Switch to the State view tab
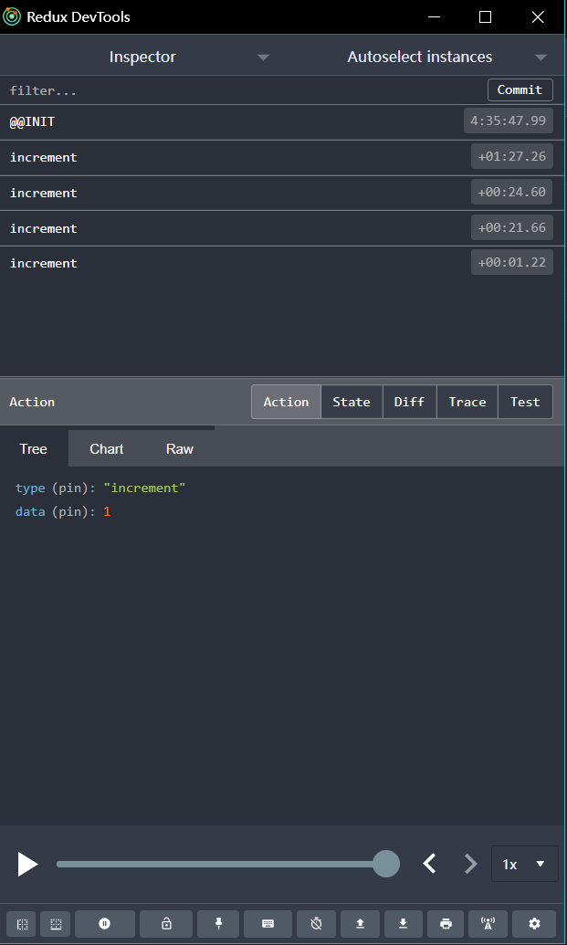The height and width of the screenshot is (945, 567). coord(352,402)
